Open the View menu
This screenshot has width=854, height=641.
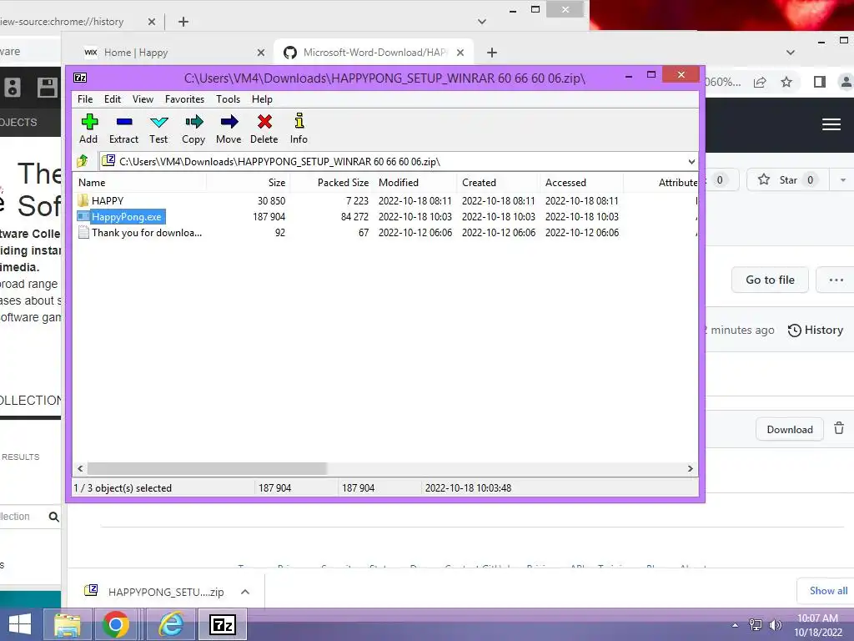(x=143, y=99)
